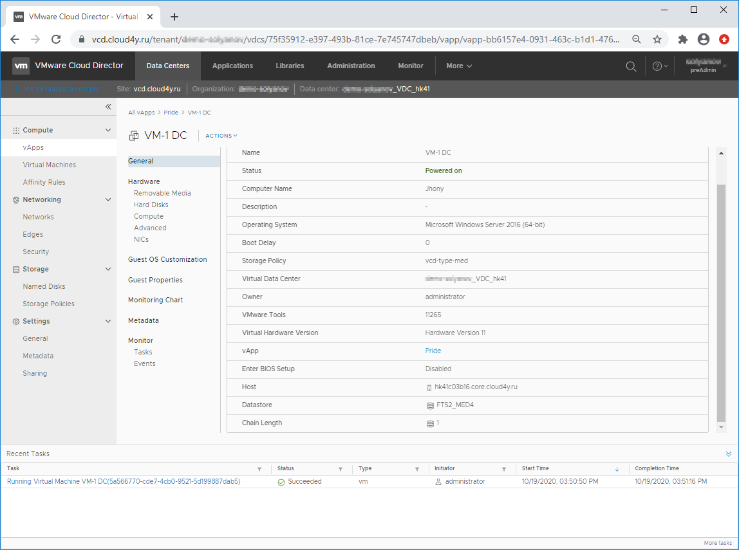739x550 pixels.
Task: Switch to the Data Centers tab
Action: click(168, 66)
